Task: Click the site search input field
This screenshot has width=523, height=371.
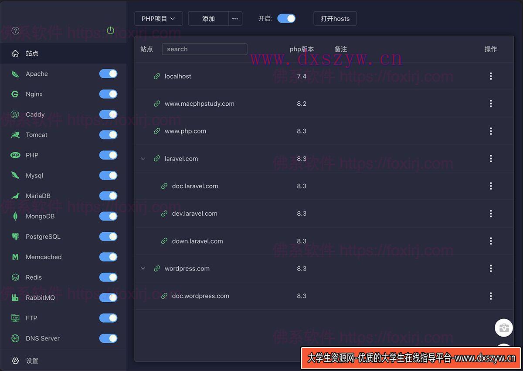Action: pyautogui.click(x=204, y=49)
